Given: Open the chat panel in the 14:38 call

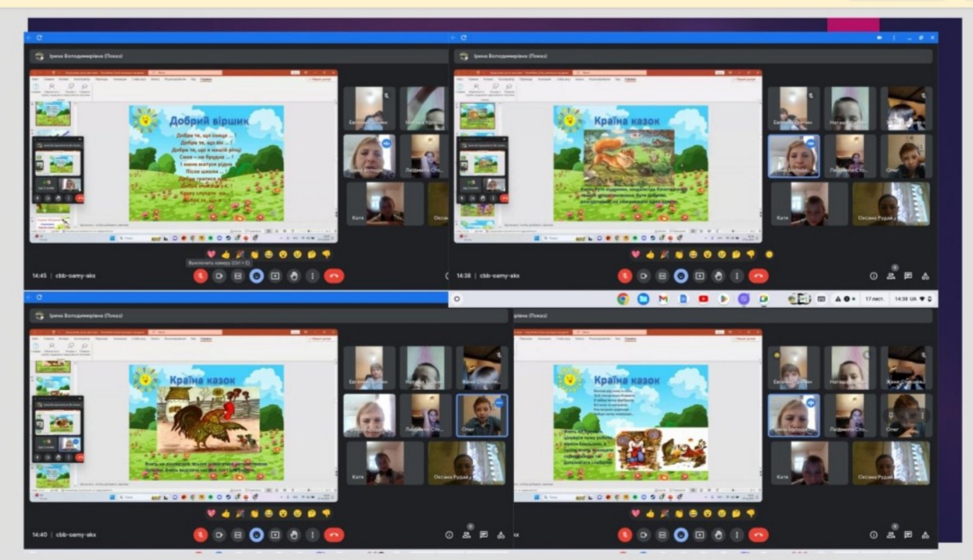Looking at the screenshot, I should [x=908, y=276].
